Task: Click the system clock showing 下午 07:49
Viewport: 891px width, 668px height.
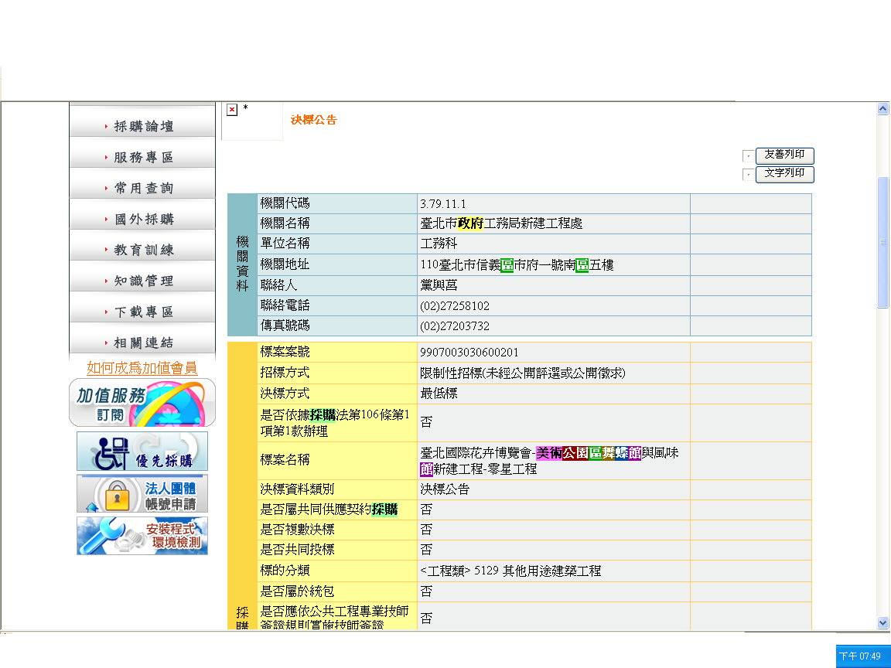Action: [862, 656]
